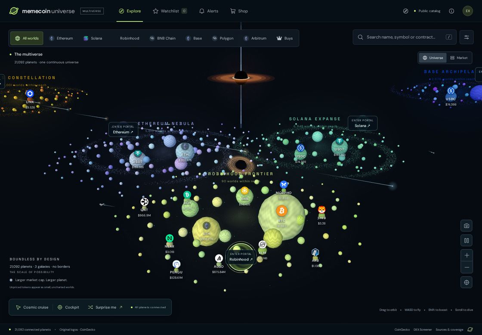Select the MORPHO token icon
This screenshot has width=482, height=335.
(x=284, y=185)
